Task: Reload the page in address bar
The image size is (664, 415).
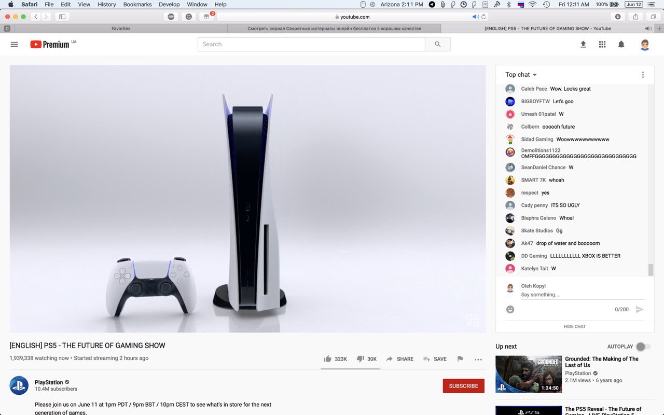Action: pyautogui.click(x=483, y=17)
